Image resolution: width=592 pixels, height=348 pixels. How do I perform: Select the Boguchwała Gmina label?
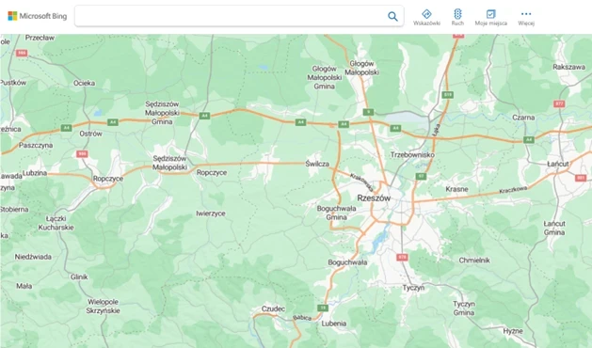(336, 213)
